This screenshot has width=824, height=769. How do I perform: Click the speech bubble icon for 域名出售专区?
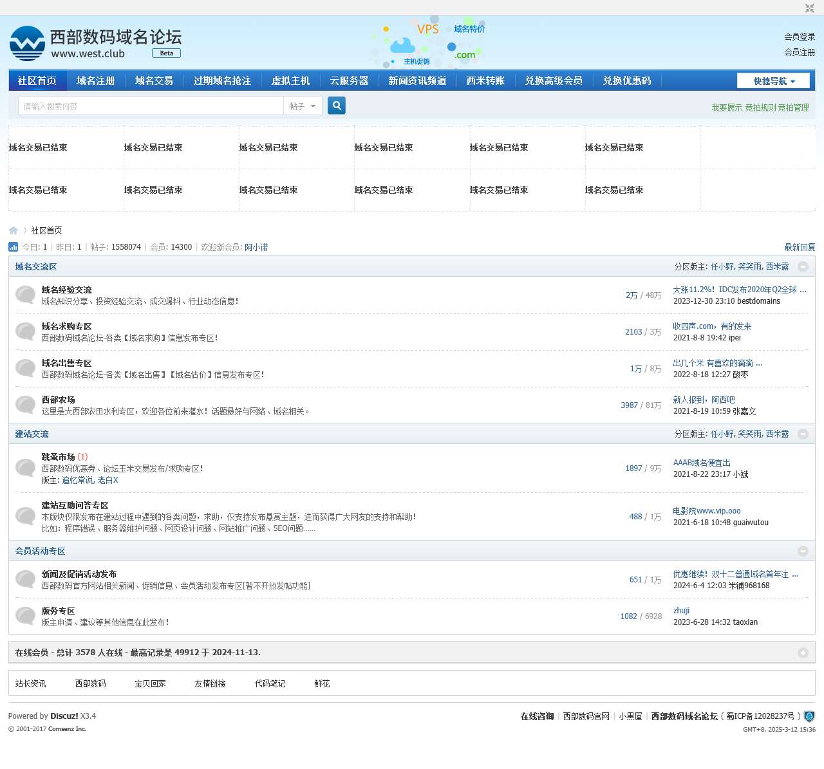[x=26, y=368]
